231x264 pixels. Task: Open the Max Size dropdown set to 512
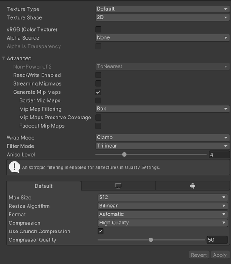(x=163, y=197)
